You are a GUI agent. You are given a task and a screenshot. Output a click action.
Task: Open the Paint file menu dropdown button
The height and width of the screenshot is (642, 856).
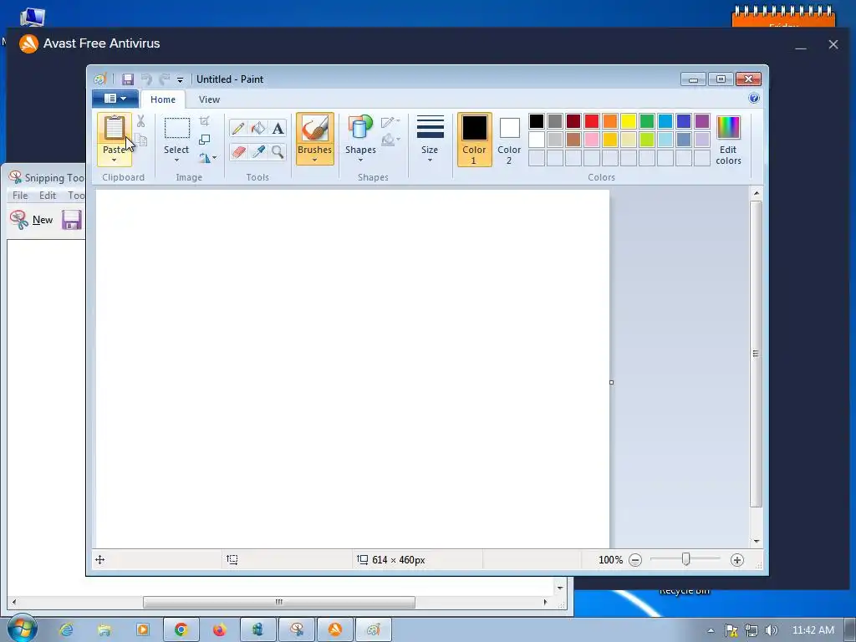coord(115,99)
